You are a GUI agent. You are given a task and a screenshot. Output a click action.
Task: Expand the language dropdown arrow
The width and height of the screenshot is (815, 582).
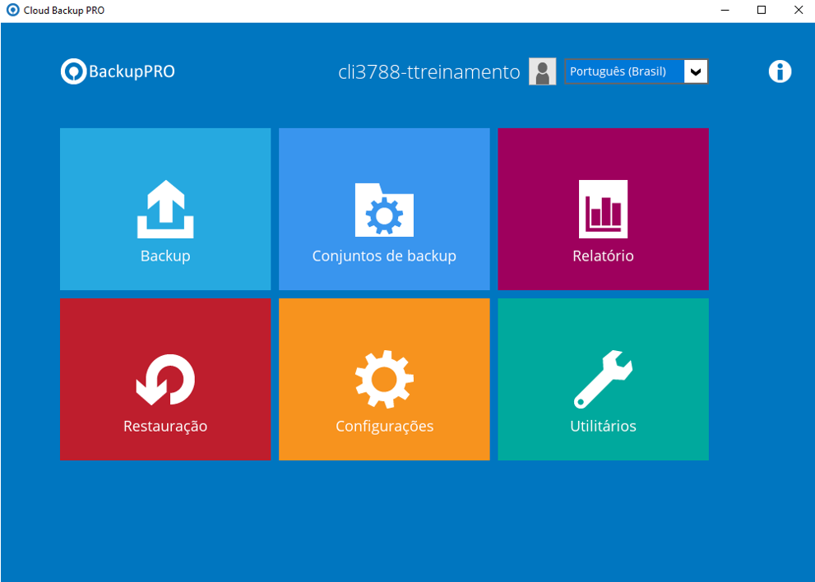[696, 72]
